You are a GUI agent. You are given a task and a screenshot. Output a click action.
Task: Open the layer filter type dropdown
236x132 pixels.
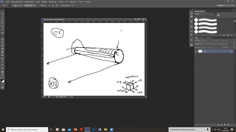coord(200,41)
